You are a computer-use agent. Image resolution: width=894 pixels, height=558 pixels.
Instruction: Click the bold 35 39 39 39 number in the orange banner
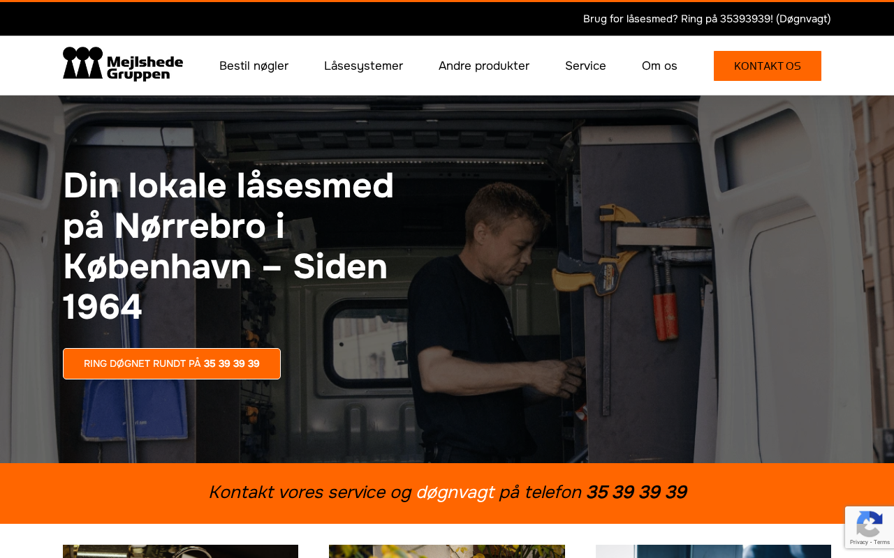point(636,492)
